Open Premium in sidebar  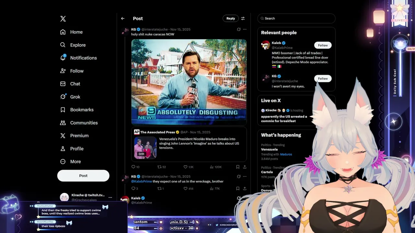click(x=74, y=136)
